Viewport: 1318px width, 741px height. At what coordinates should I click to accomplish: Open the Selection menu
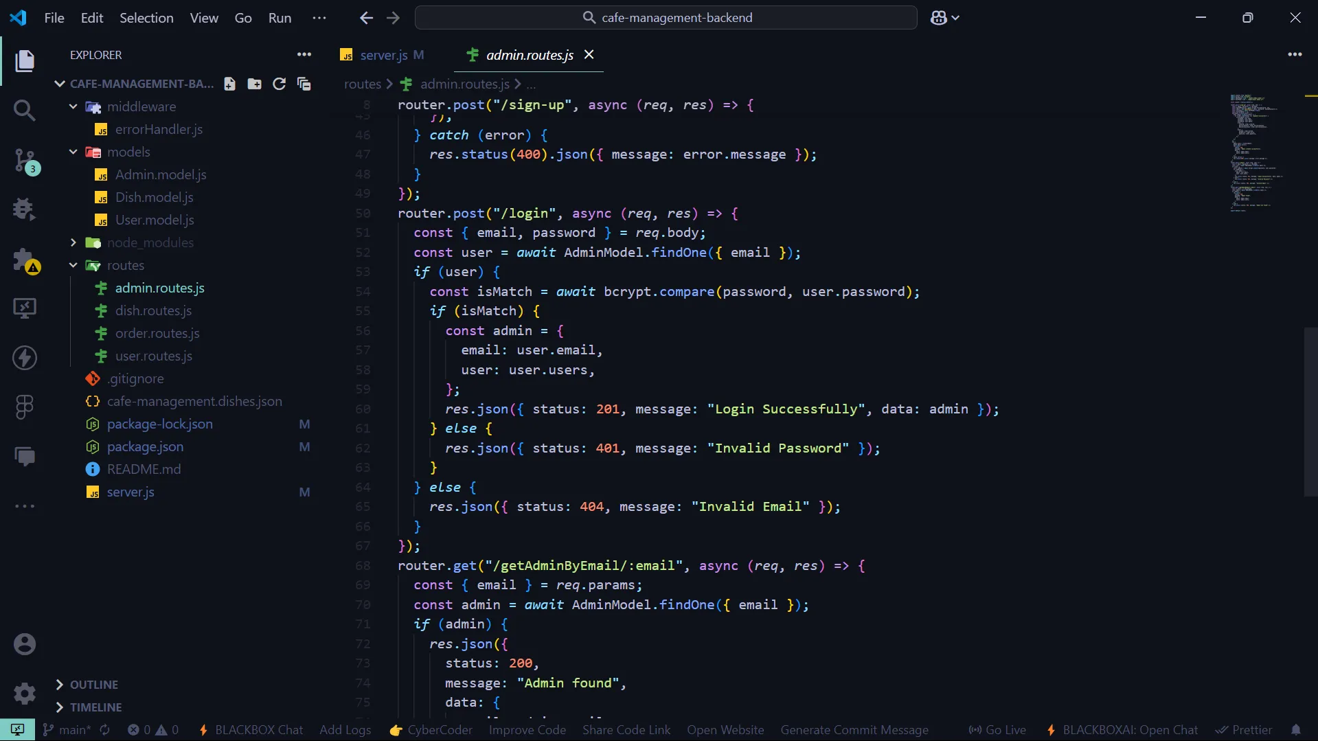(146, 18)
